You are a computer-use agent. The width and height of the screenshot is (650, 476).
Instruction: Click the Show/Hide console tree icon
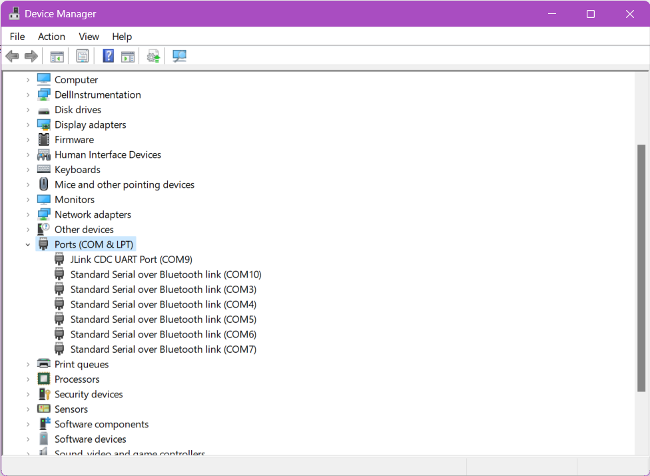point(57,55)
